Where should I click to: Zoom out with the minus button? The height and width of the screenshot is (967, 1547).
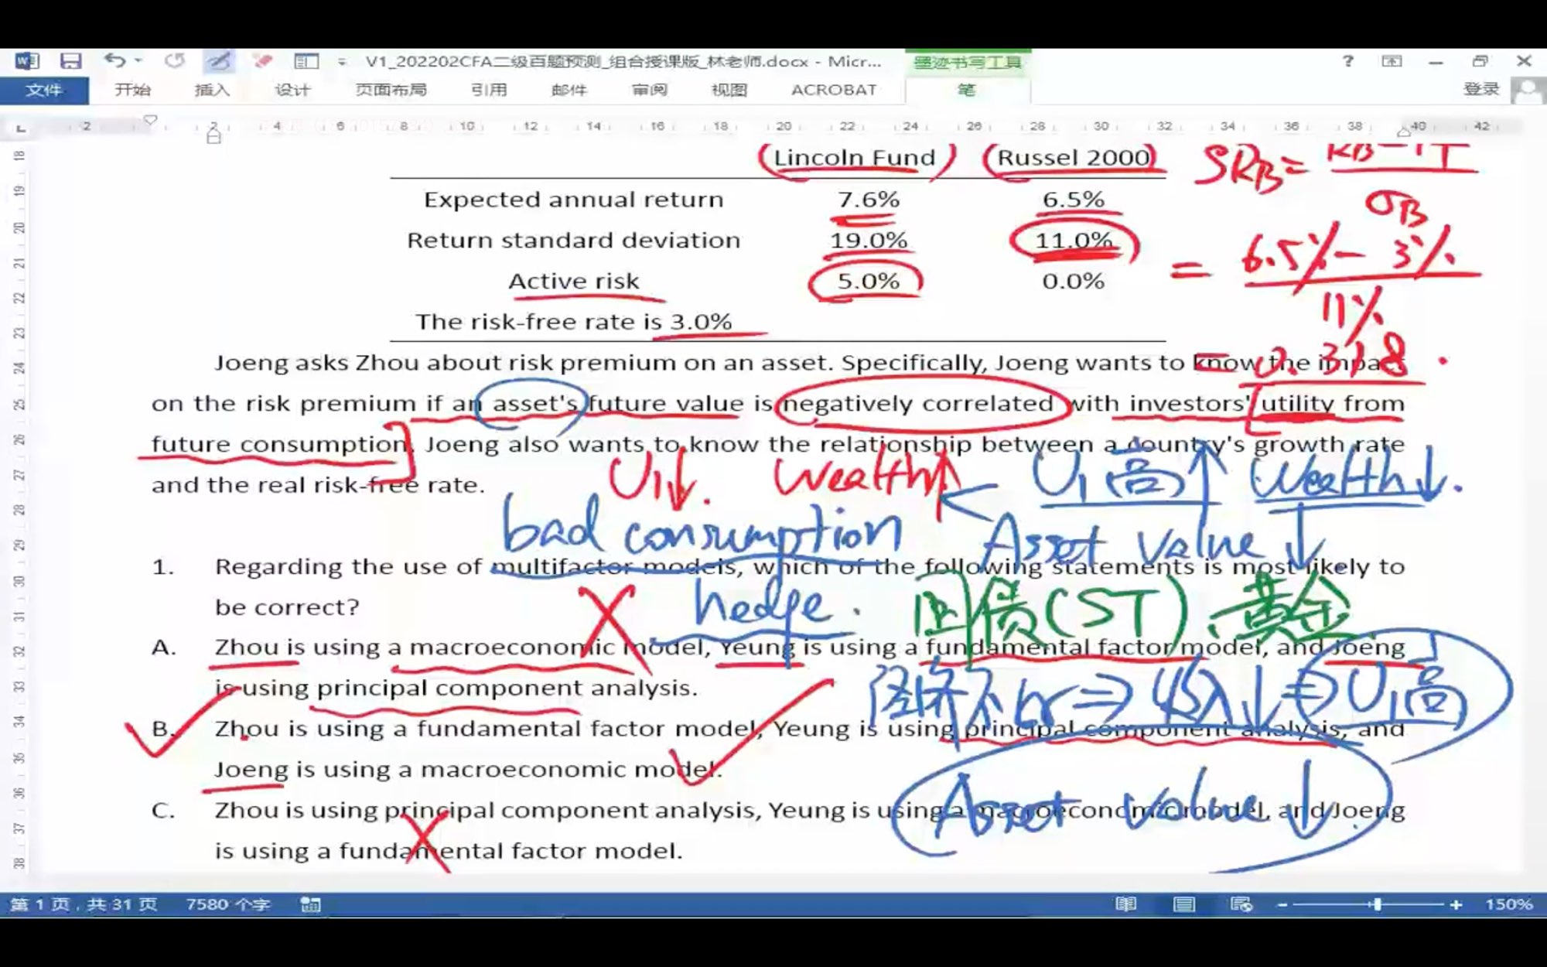tap(1282, 904)
